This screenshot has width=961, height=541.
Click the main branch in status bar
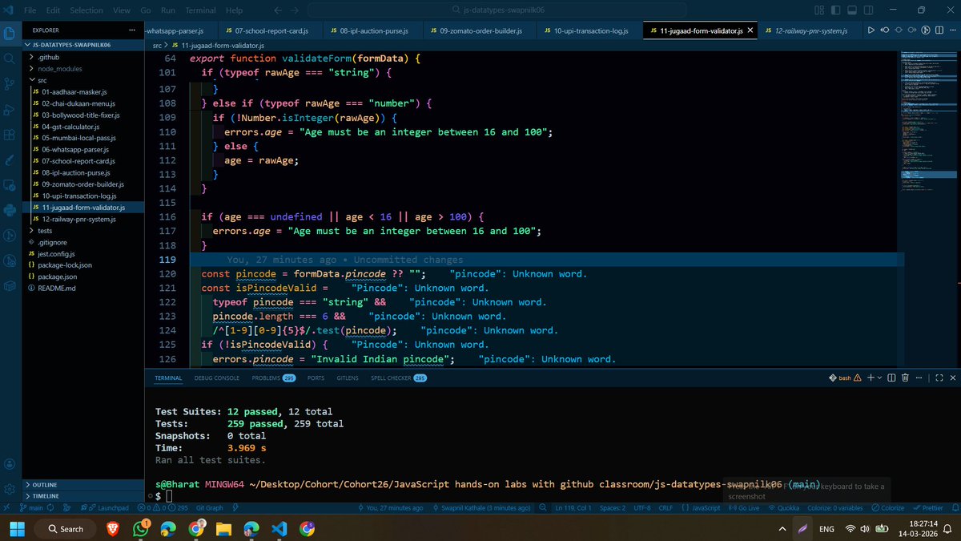(31, 508)
